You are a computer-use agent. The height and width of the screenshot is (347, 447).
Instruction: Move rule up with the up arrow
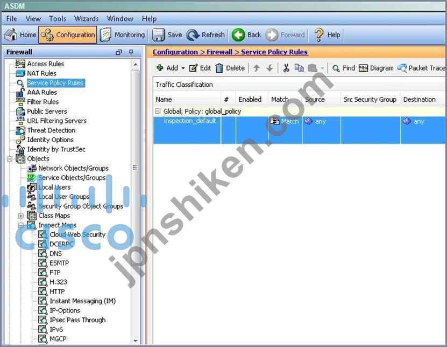(x=257, y=68)
